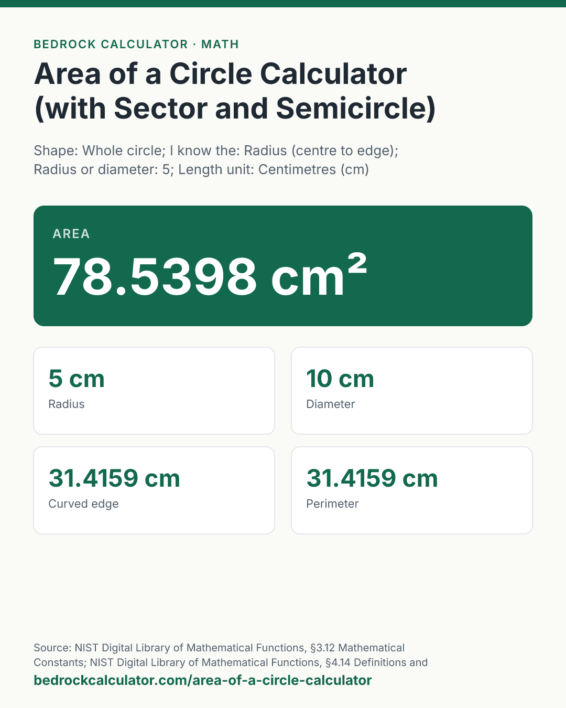Click the Length unit: Centimetres (cm) text
Image resolution: width=566 pixels, height=708 pixels.
pos(274,169)
